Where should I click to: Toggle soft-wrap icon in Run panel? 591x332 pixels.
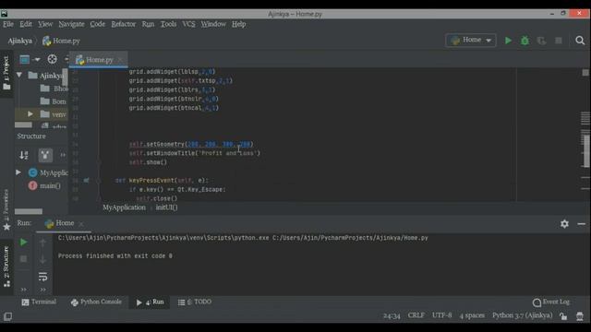42,277
